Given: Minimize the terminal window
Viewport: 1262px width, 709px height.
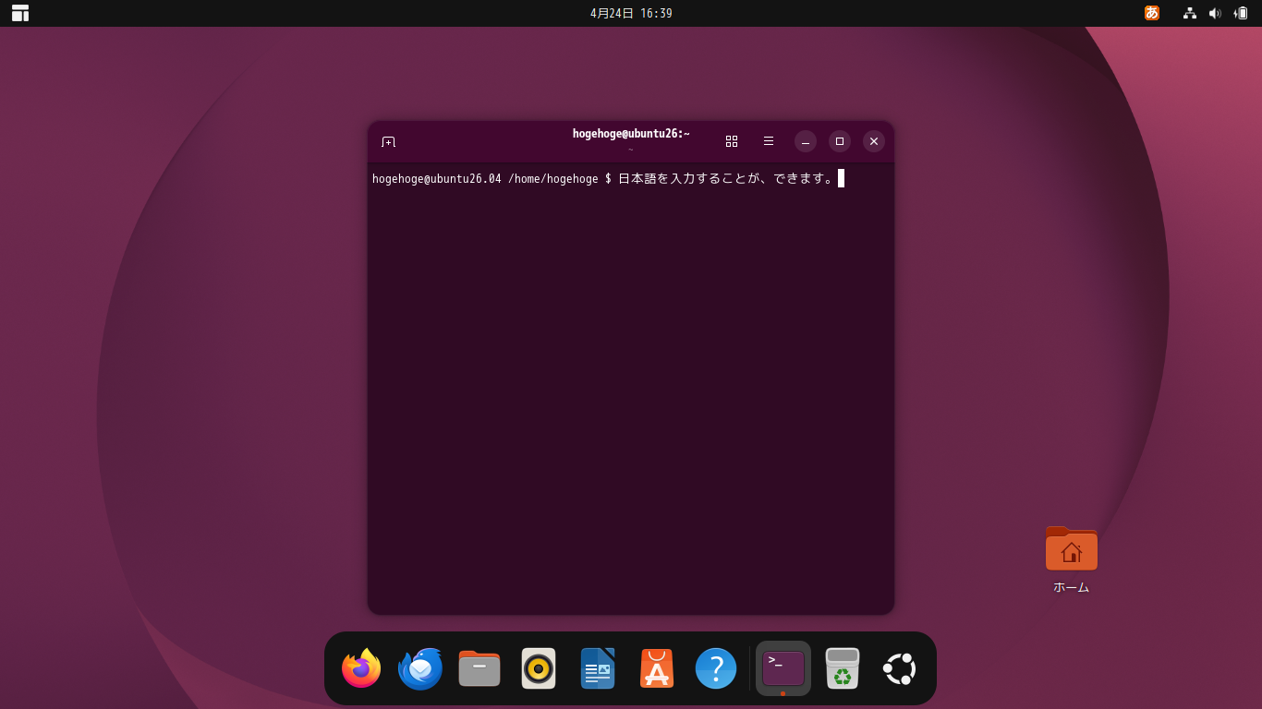Looking at the screenshot, I should click(x=806, y=141).
